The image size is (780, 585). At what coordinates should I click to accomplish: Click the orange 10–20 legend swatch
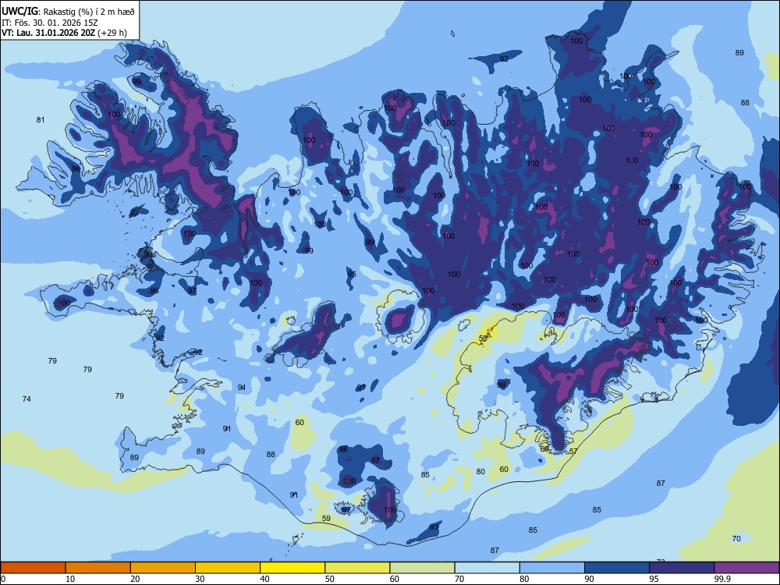tap(98, 568)
